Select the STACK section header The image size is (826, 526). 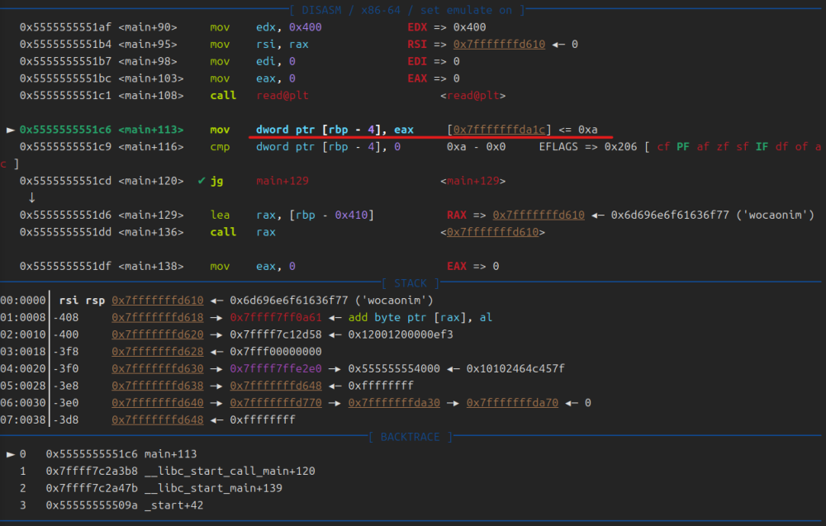[x=411, y=283]
